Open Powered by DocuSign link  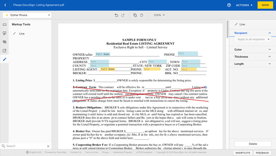(56, 152)
